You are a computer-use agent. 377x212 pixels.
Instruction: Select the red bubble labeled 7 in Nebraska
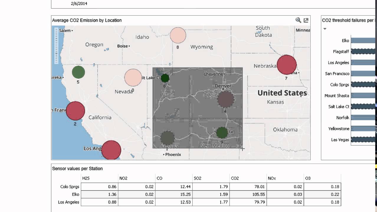click(x=286, y=65)
